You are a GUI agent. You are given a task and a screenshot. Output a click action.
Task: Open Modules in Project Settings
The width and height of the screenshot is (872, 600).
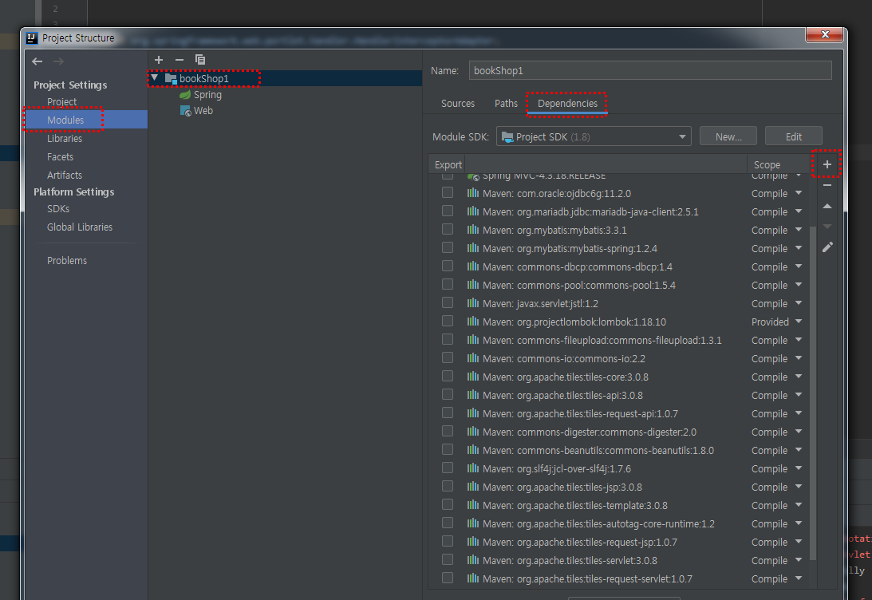(x=65, y=120)
